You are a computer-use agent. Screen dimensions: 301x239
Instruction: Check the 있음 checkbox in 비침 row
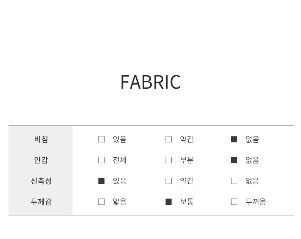[x=101, y=139]
